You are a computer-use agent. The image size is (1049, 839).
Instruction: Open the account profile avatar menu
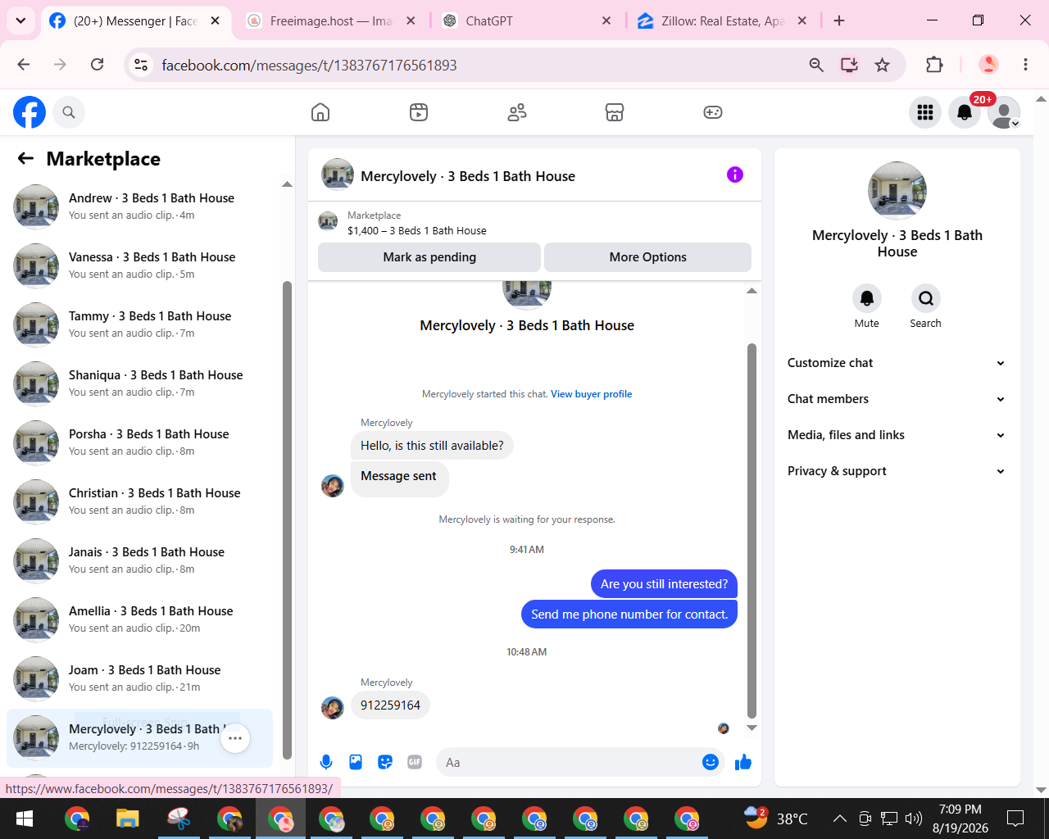(1004, 112)
